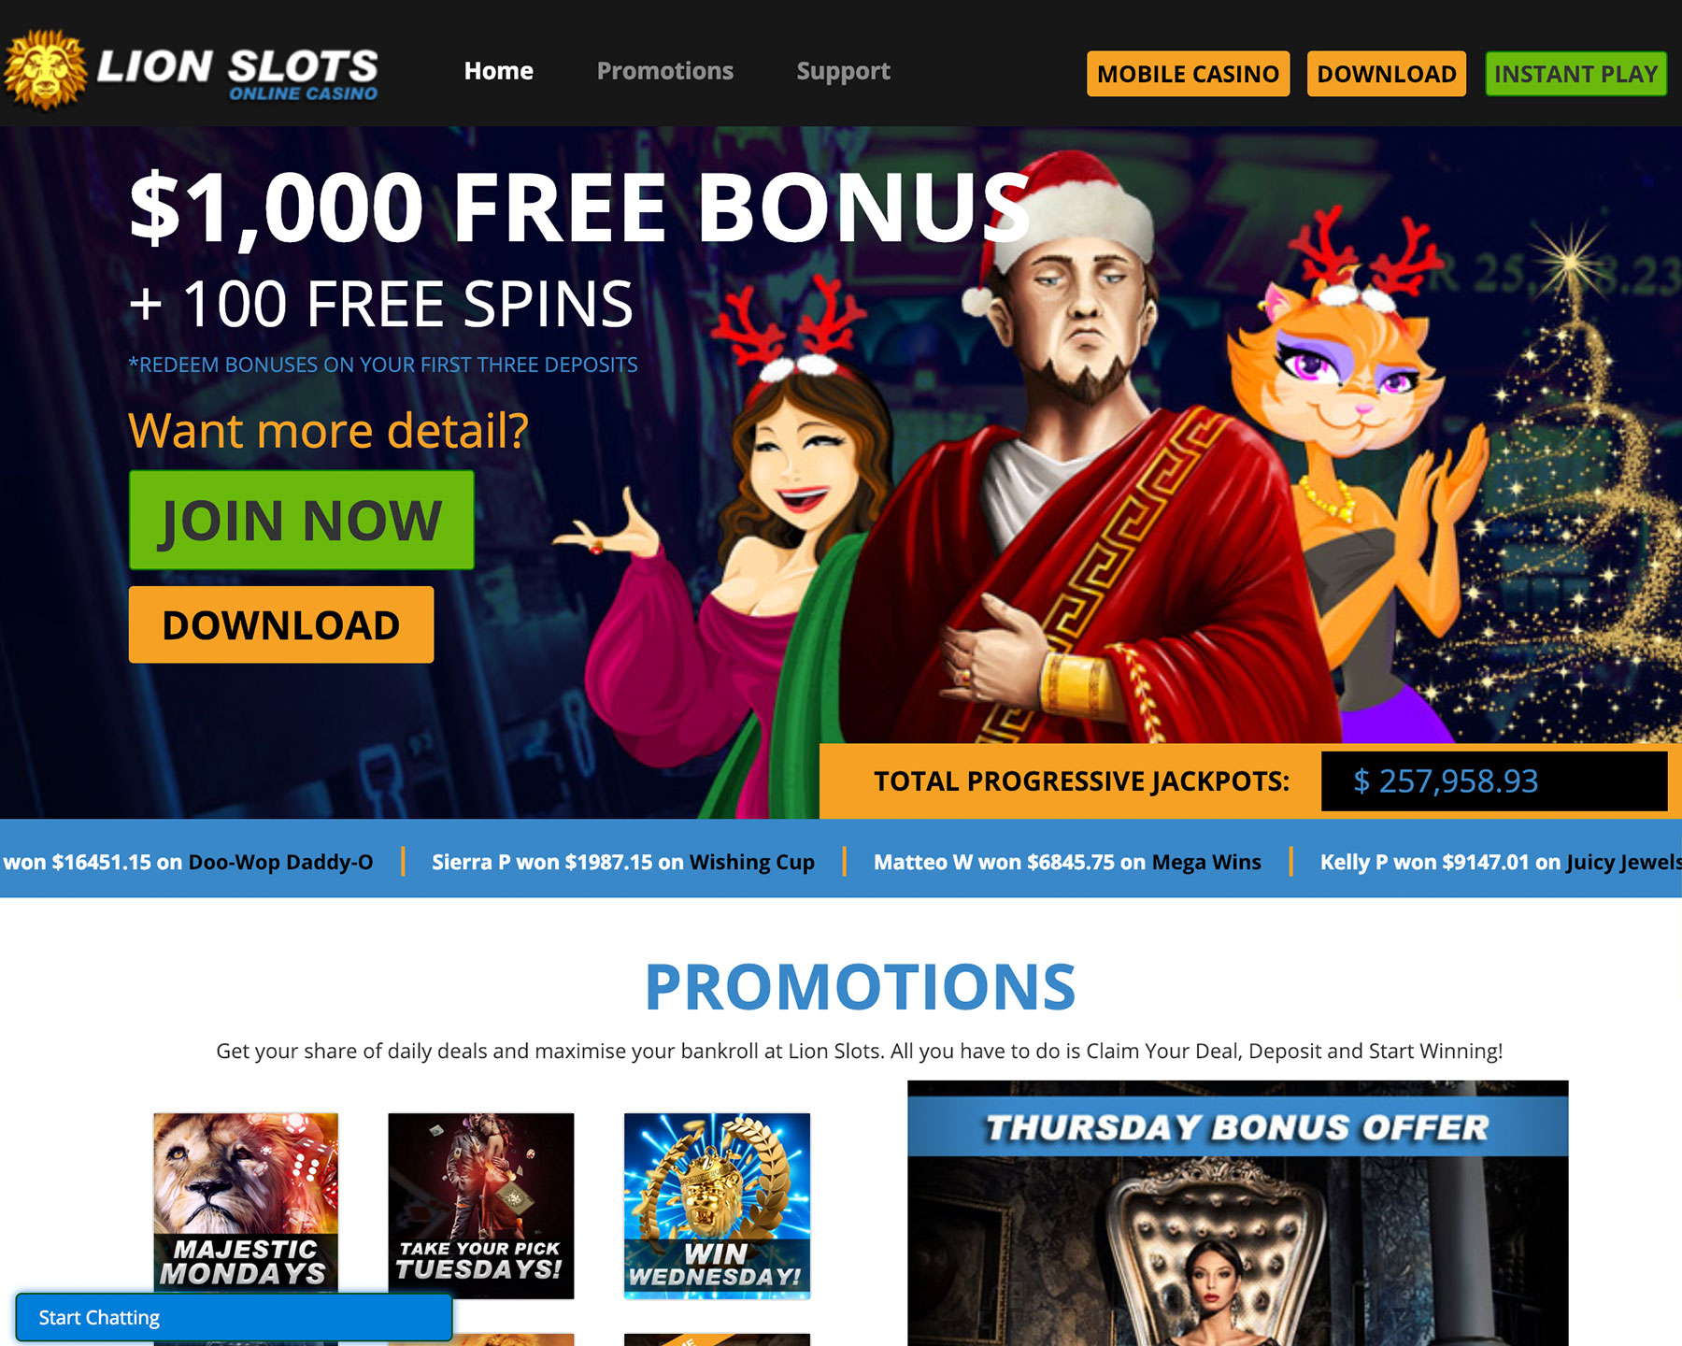
Task: Open the Take Your Pick Tuesdays thumbnail
Action: click(x=481, y=1206)
